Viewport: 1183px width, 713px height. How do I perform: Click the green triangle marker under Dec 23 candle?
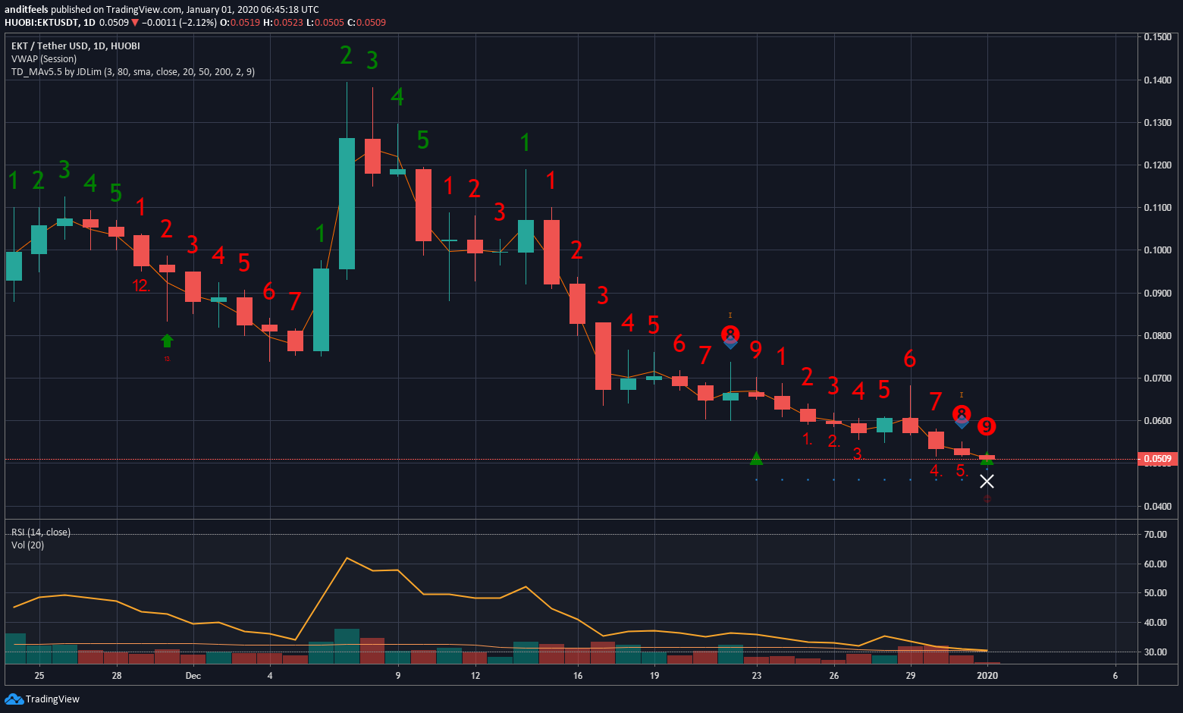[x=756, y=458]
